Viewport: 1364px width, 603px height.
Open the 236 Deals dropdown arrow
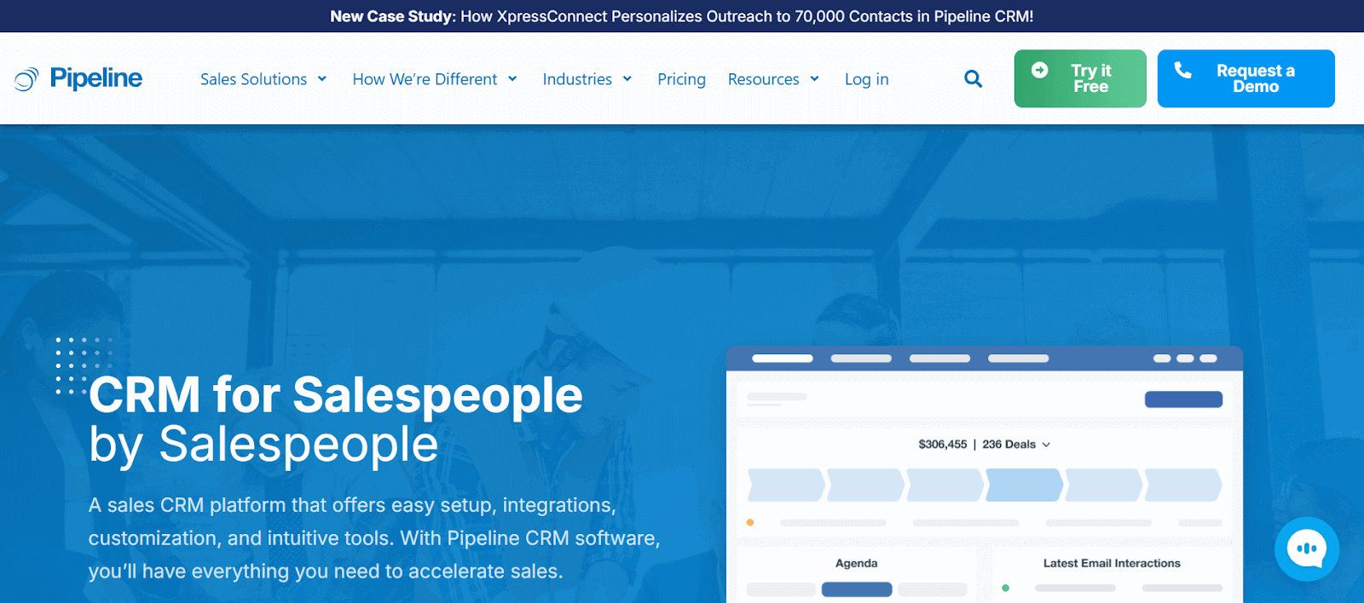click(1046, 445)
